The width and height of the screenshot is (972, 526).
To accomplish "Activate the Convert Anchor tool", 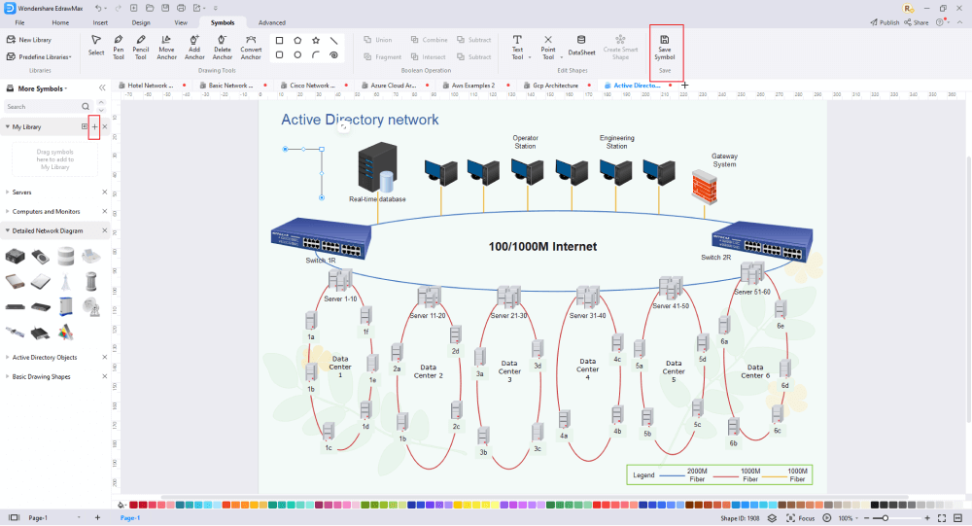I will tap(251, 47).
